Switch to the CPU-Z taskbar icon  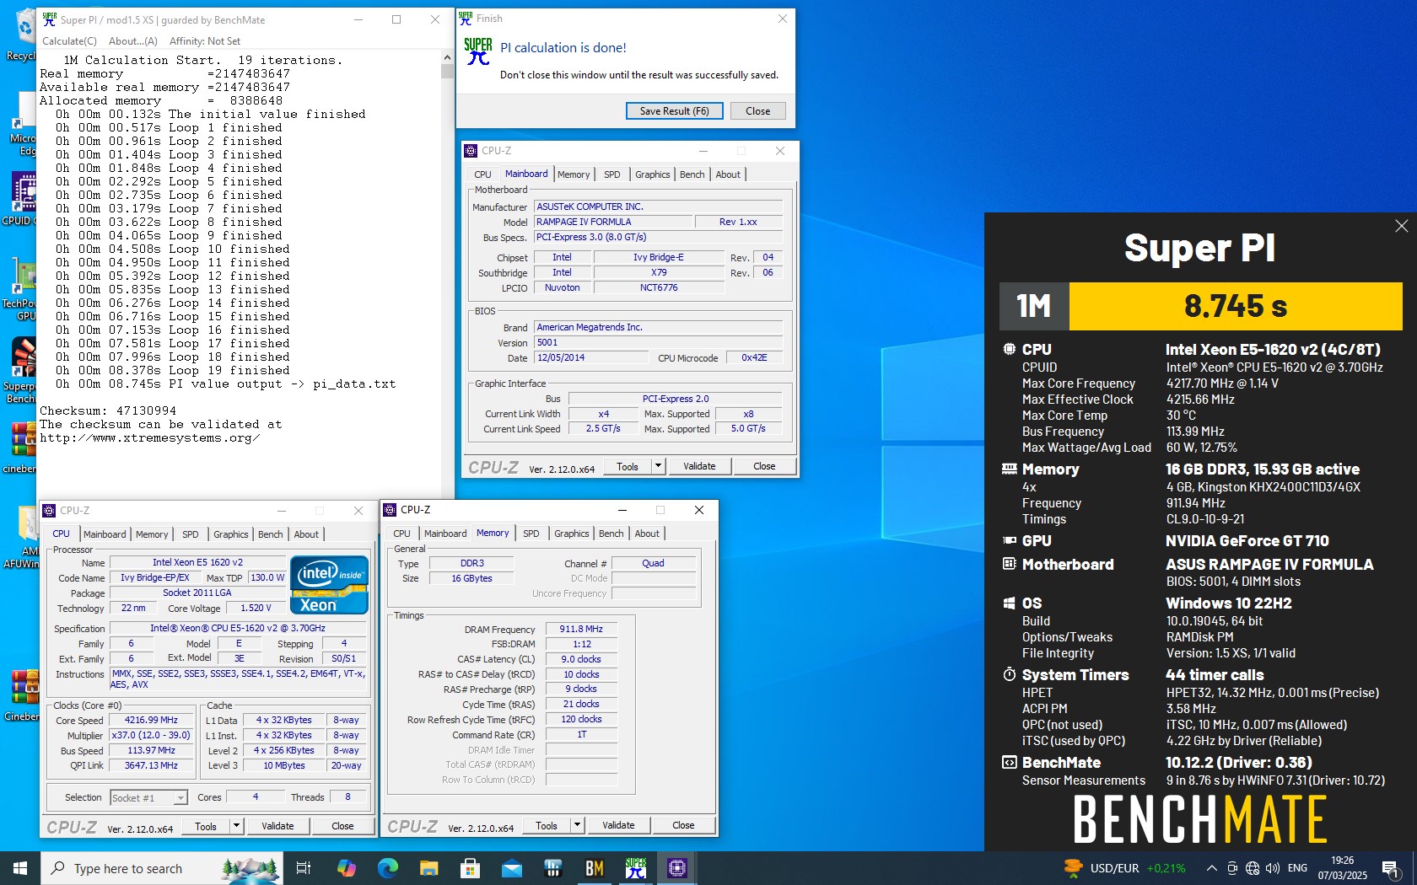coord(676,868)
